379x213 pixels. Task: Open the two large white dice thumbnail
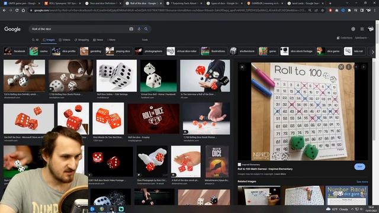point(117,76)
